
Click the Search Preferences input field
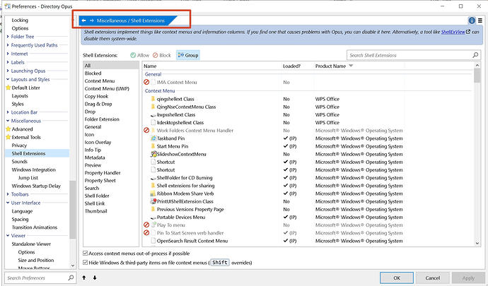35,278
